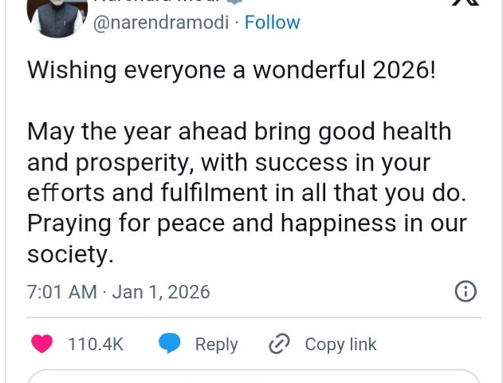
Task: Open the 7:01 AM Jan 1, 2026 timestamp
Action: tap(119, 292)
